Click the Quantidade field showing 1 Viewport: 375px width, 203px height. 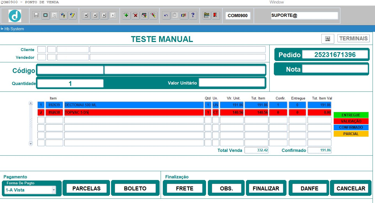(70, 83)
